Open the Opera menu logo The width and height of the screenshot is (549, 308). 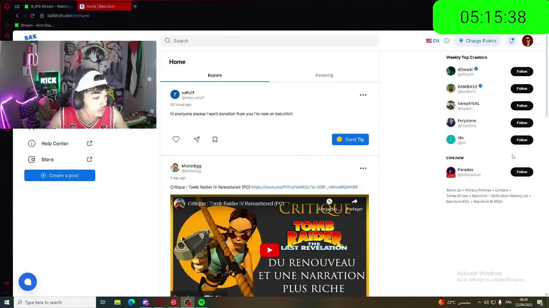pos(7,6)
